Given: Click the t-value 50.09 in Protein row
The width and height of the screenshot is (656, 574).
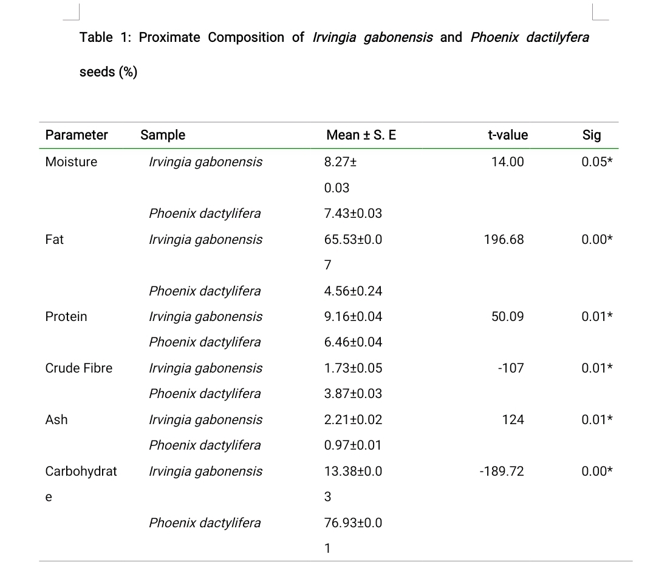Looking at the screenshot, I should 507,317.
